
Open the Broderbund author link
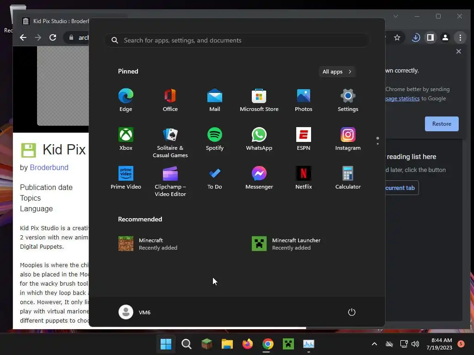pos(49,167)
